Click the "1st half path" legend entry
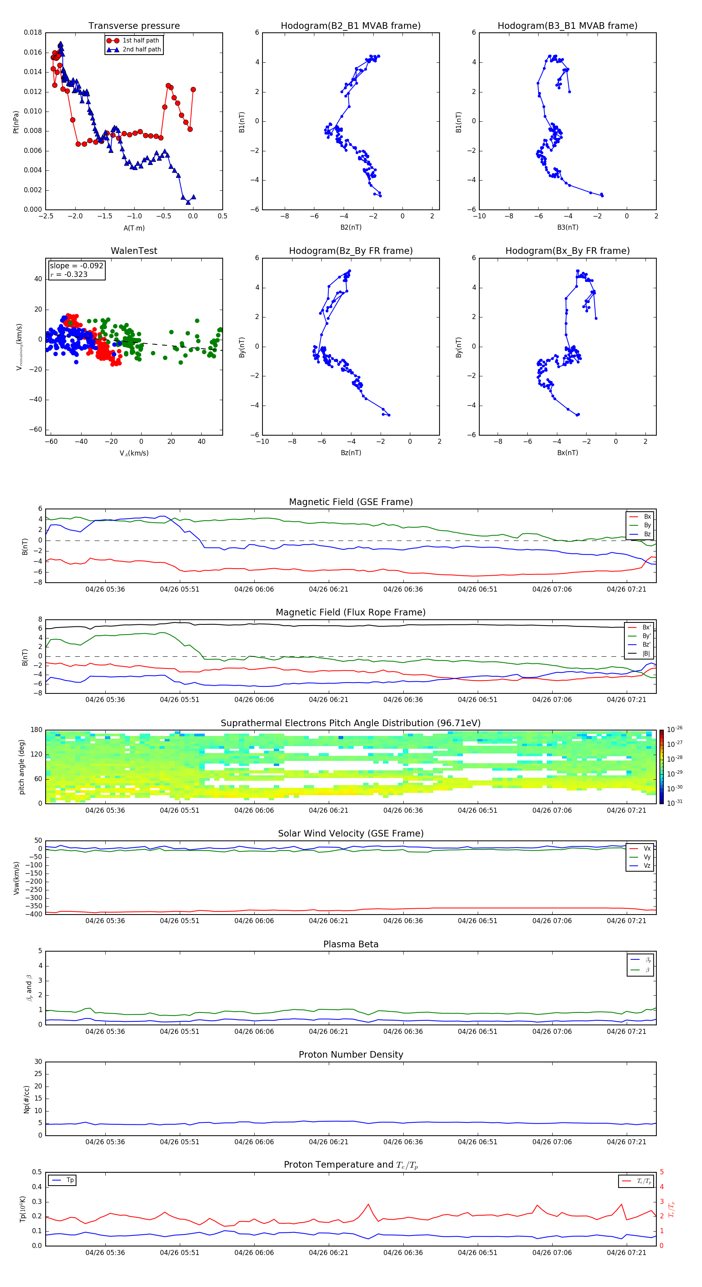 [134, 41]
